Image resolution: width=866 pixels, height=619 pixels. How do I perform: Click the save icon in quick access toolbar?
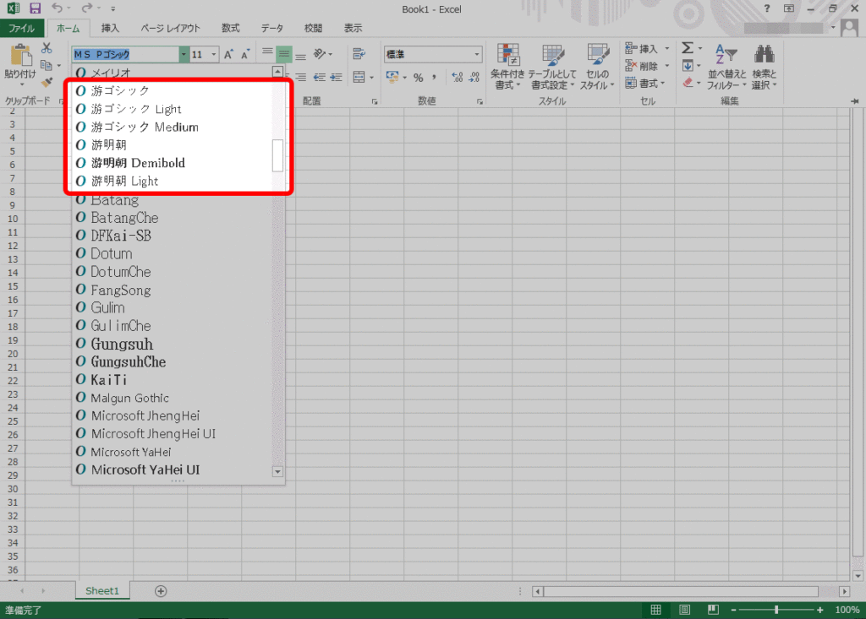point(35,8)
